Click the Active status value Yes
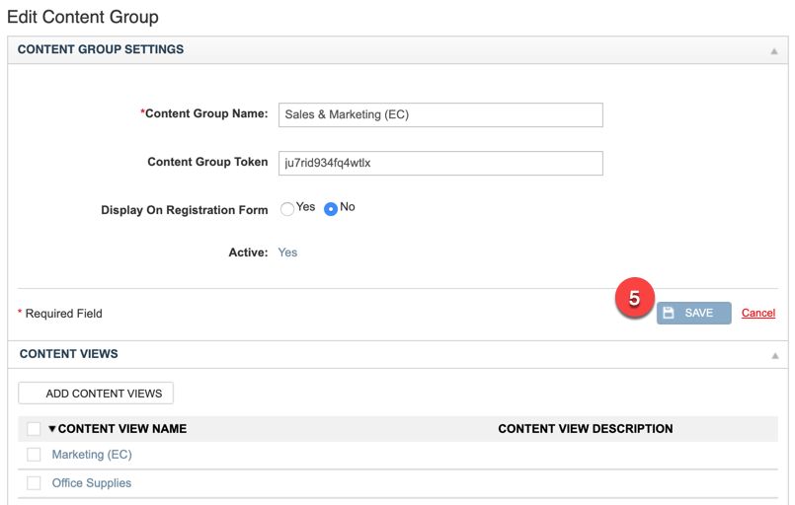795x505 pixels. (287, 252)
